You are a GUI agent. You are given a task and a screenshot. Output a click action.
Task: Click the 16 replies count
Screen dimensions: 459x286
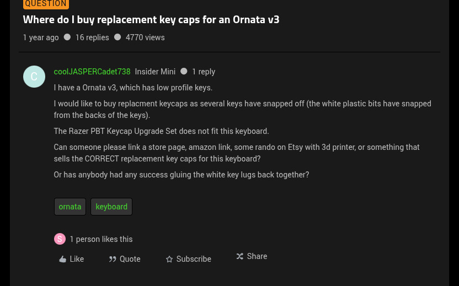pos(92,37)
